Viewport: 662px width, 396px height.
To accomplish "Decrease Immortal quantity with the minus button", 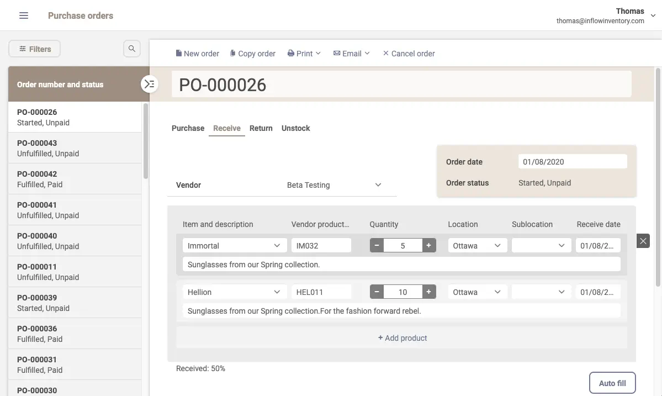I will point(376,245).
